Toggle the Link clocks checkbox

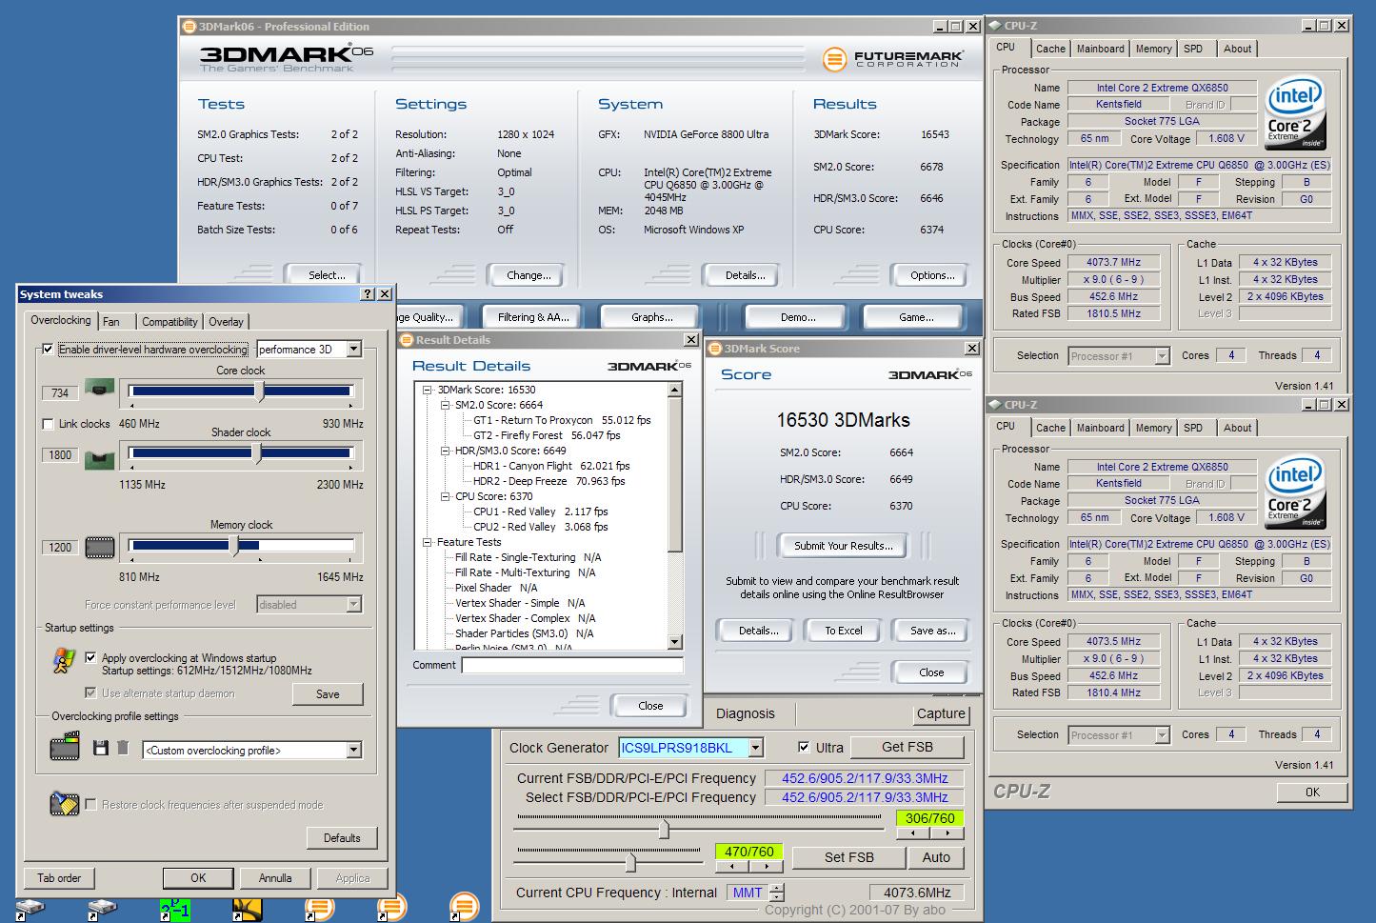point(48,424)
